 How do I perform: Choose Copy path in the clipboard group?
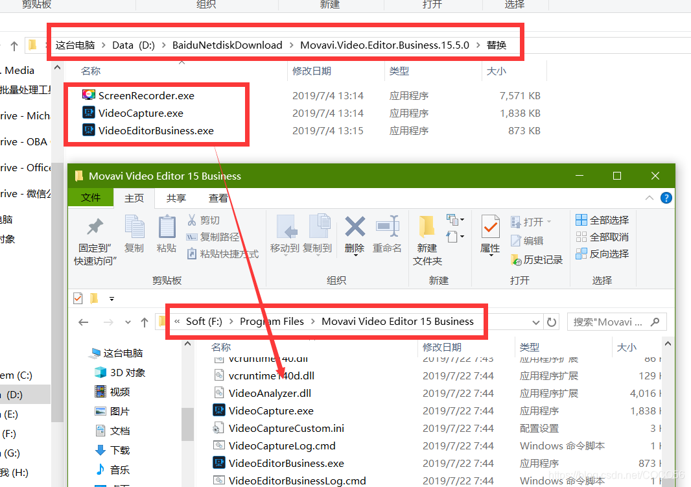coord(213,237)
